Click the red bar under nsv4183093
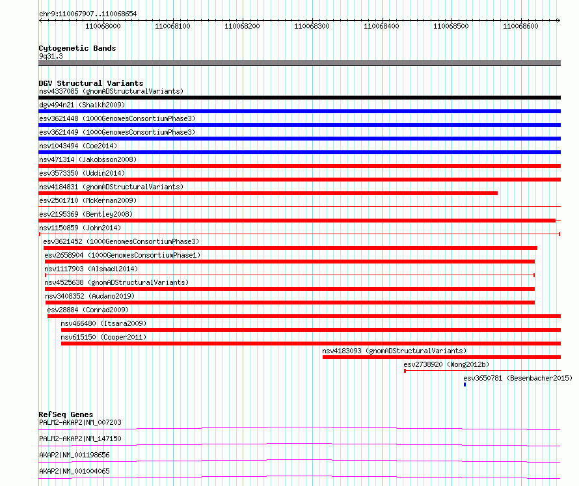This screenshot has height=486, width=579. tap(442, 357)
